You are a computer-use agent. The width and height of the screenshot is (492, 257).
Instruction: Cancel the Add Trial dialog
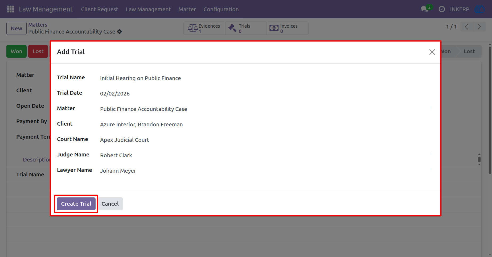click(x=110, y=204)
